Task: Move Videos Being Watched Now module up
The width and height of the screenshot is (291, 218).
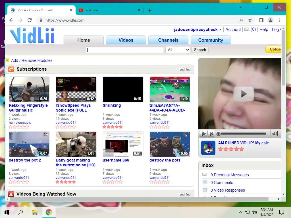Action: coord(182,194)
